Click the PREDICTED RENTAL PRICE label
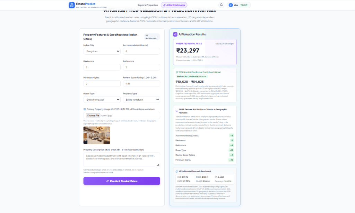This screenshot has width=355, height=213. [189, 44]
